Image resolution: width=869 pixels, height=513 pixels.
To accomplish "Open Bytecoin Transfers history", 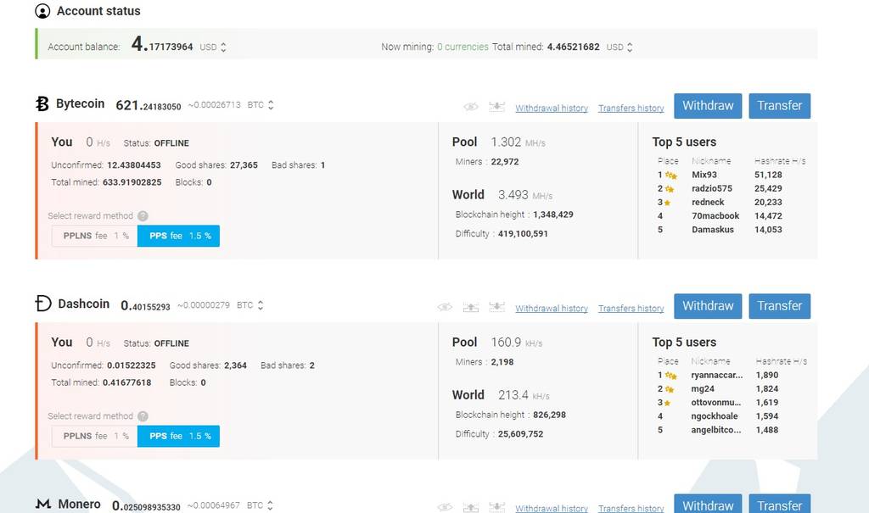I will coord(631,108).
